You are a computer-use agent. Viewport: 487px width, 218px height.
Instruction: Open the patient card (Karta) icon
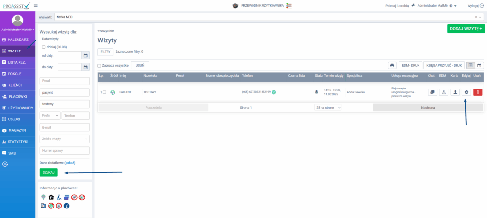[455, 92]
